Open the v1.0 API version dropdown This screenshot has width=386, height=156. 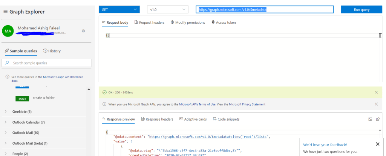(167, 9)
